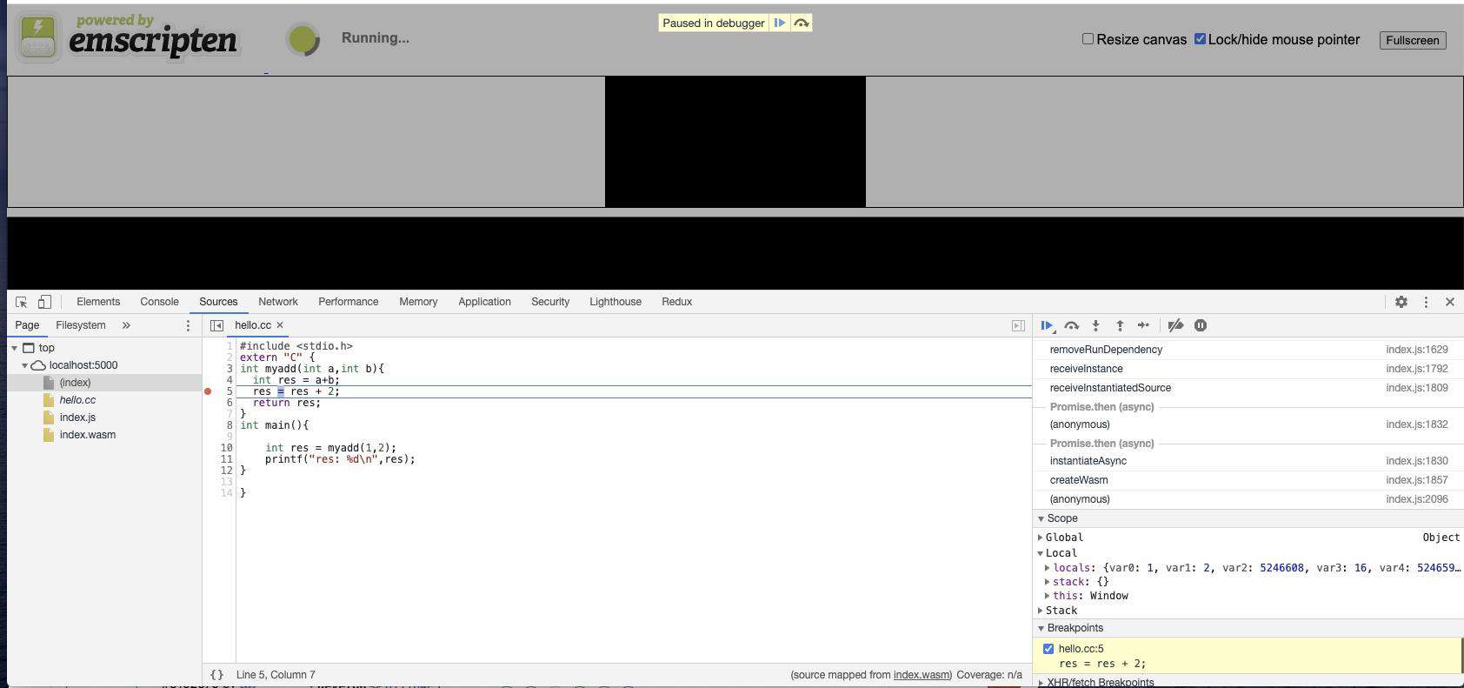Click the Step icon in debugger toolbar

(x=1144, y=325)
